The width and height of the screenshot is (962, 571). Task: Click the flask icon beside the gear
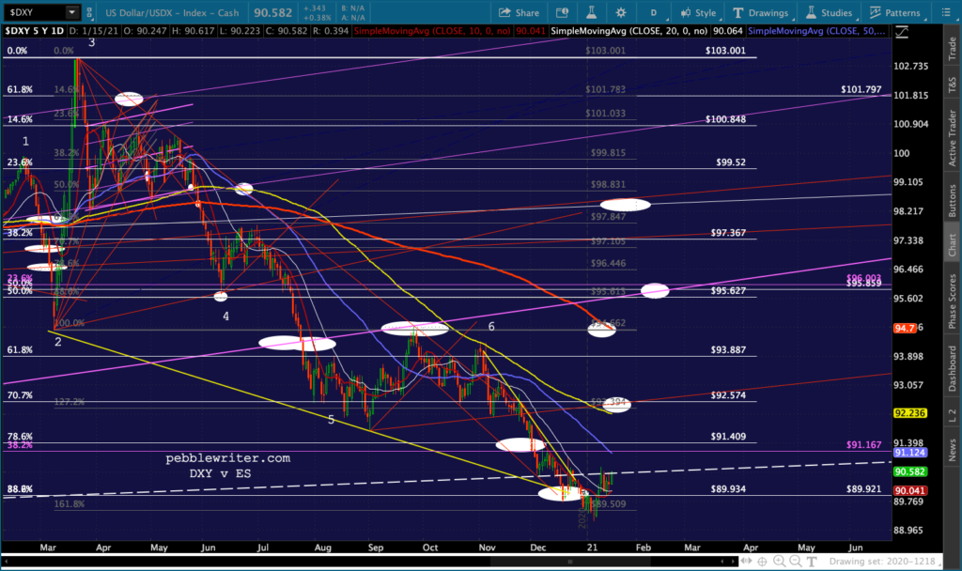(x=592, y=12)
